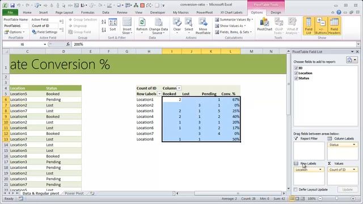The image size is (363, 204).
Task: Expand Show Values As menu
Action: pos(230,26)
